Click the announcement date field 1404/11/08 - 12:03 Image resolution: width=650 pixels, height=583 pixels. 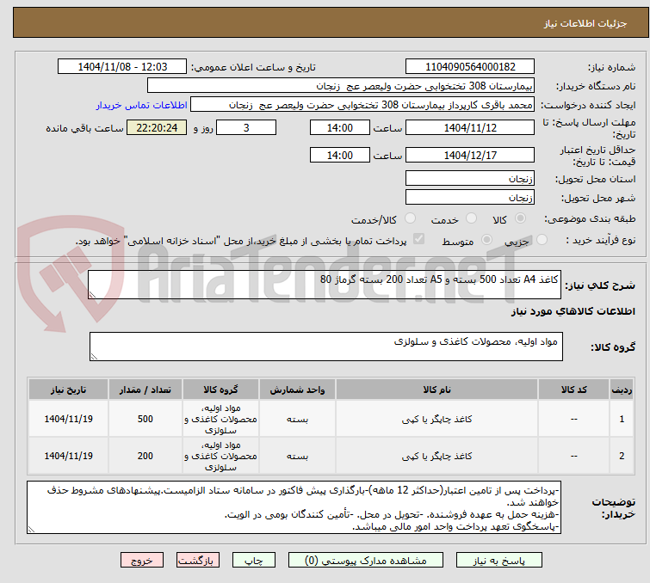tap(122, 67)
